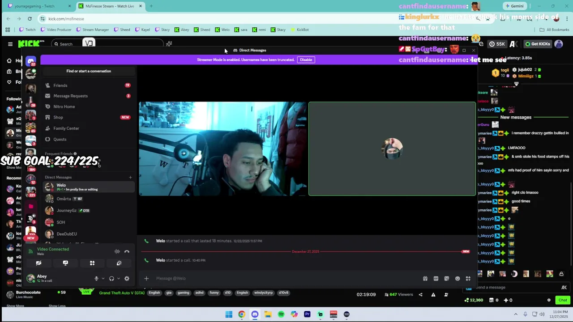
Task: Open the Kayel bookmark
Action: pos(142,30)
